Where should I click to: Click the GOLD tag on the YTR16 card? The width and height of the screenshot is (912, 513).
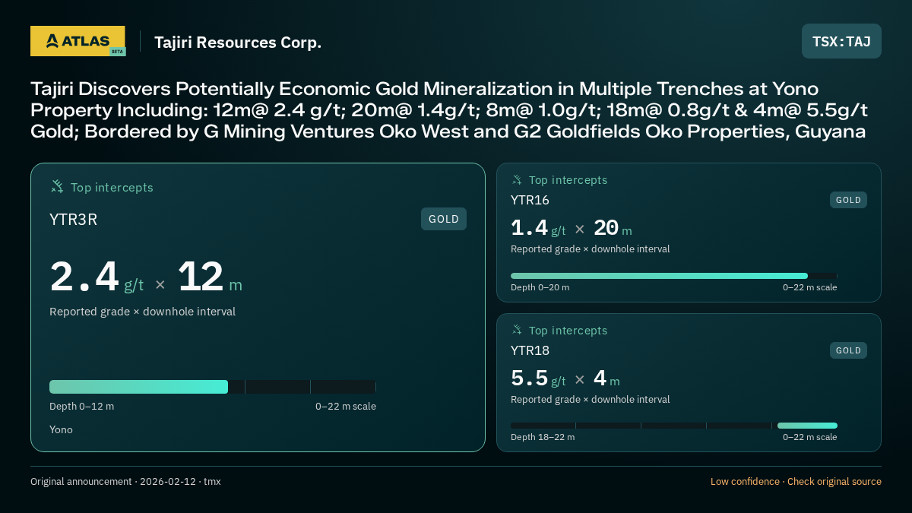pos(848,200)
